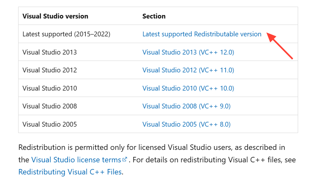Open the Redistributing Visual C++ Files link
The width and height of the screenshot is (315, 177).
pyautogui.click(x=70, y=172)
